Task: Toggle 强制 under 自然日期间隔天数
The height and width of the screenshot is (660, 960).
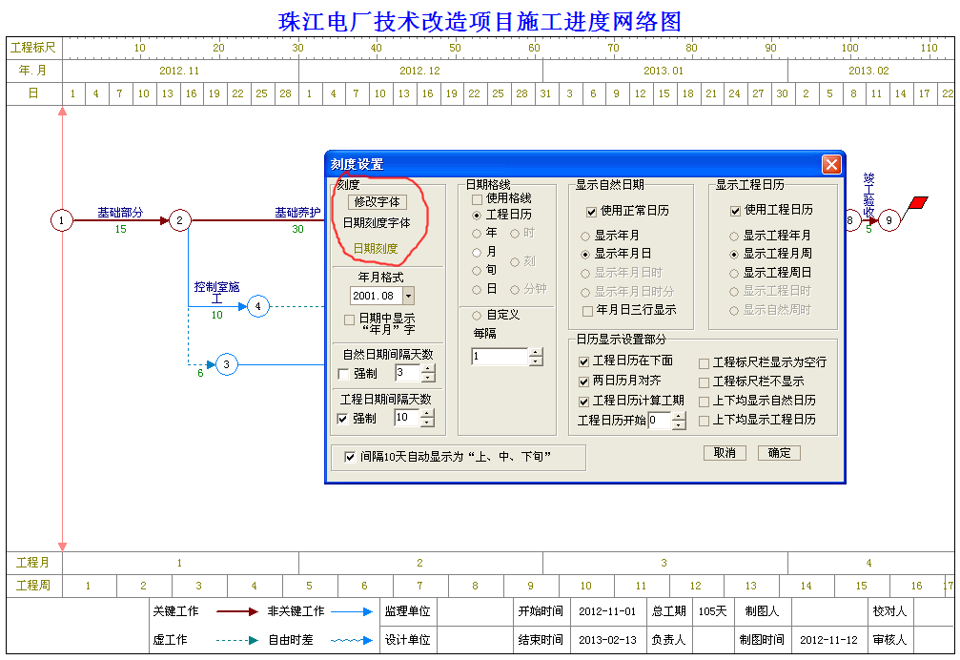Action: pyautogui.click(x=343, y=374)
